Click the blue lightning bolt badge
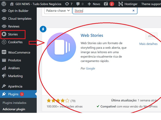Image resolution: width=161 pixels, height=120 pixels. pyautogui.click(x=43, y=29)
